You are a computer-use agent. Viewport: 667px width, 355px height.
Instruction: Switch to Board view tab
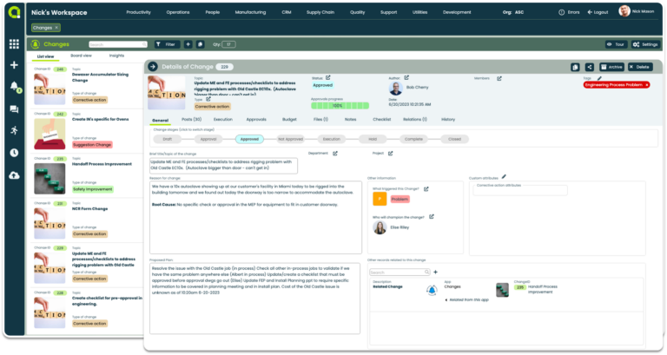click(81, 56)
